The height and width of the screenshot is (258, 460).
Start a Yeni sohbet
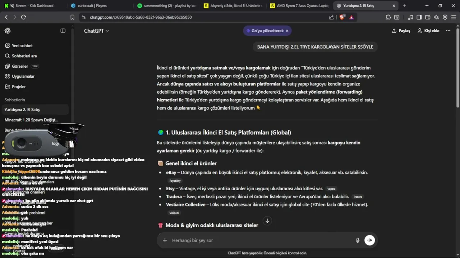coord(35,46)
